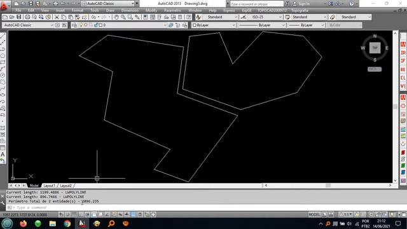Image resolution: width=407 pixels, height=229 pixels.
Task: Click Paste icon in standard toolbar
Action: (x=71, y=17)
